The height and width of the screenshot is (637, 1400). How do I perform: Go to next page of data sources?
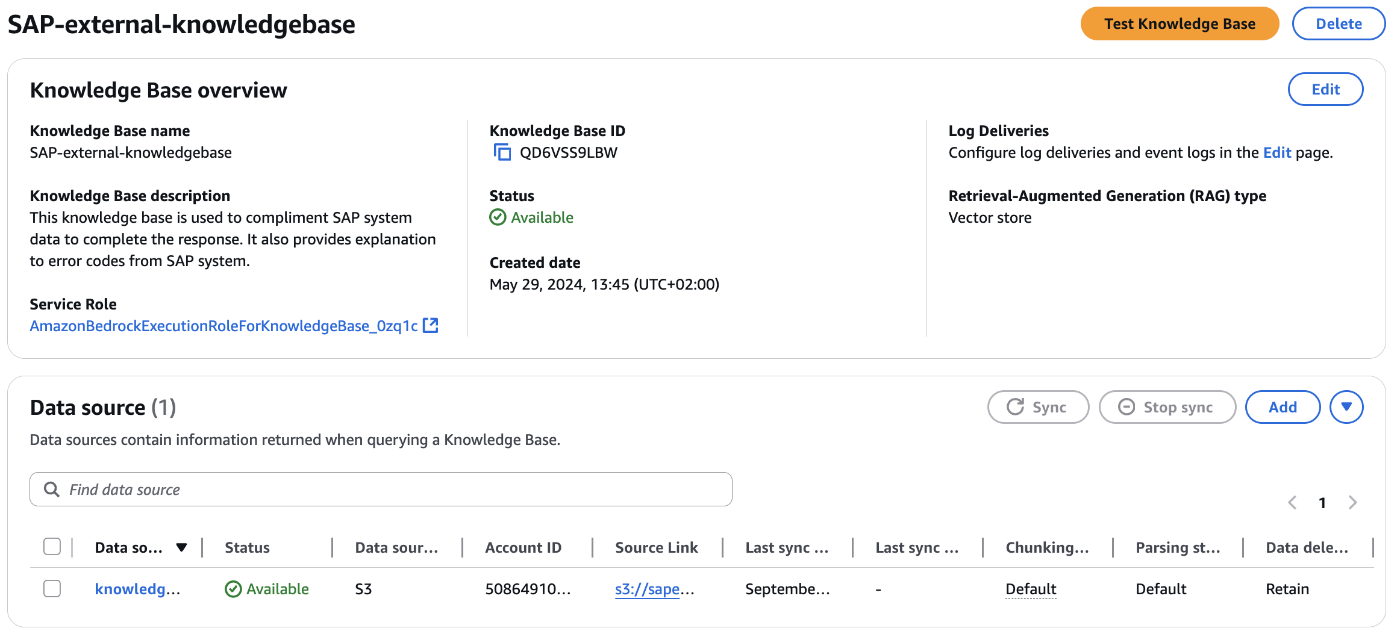(1353, 503)
